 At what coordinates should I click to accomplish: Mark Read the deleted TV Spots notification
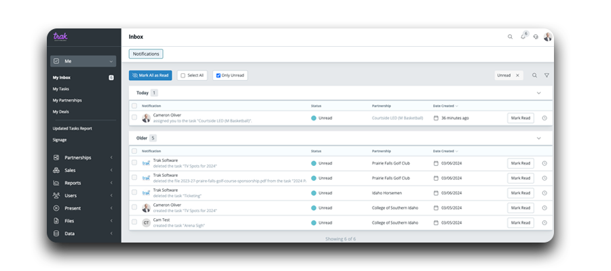(521, 163)
